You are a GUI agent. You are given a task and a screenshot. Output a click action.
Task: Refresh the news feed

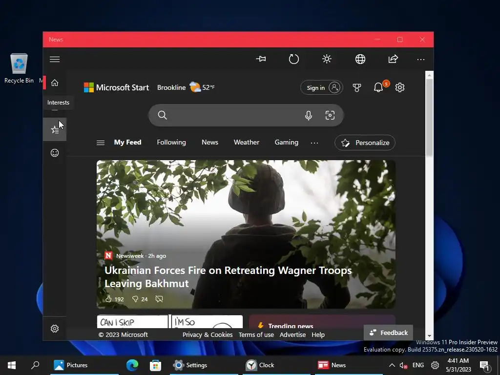click(293, 59)
